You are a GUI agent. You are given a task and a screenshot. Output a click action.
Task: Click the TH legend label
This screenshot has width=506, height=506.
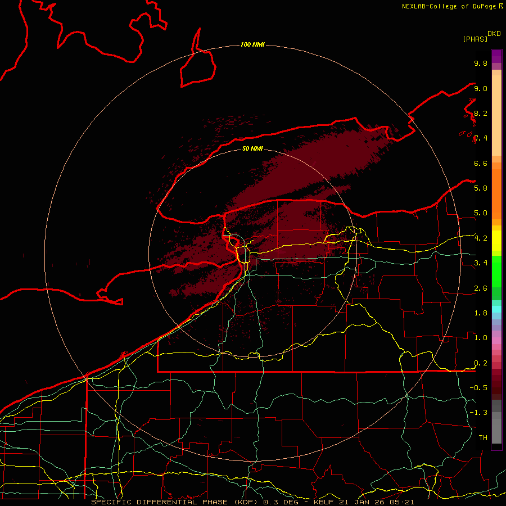point(483,438)
